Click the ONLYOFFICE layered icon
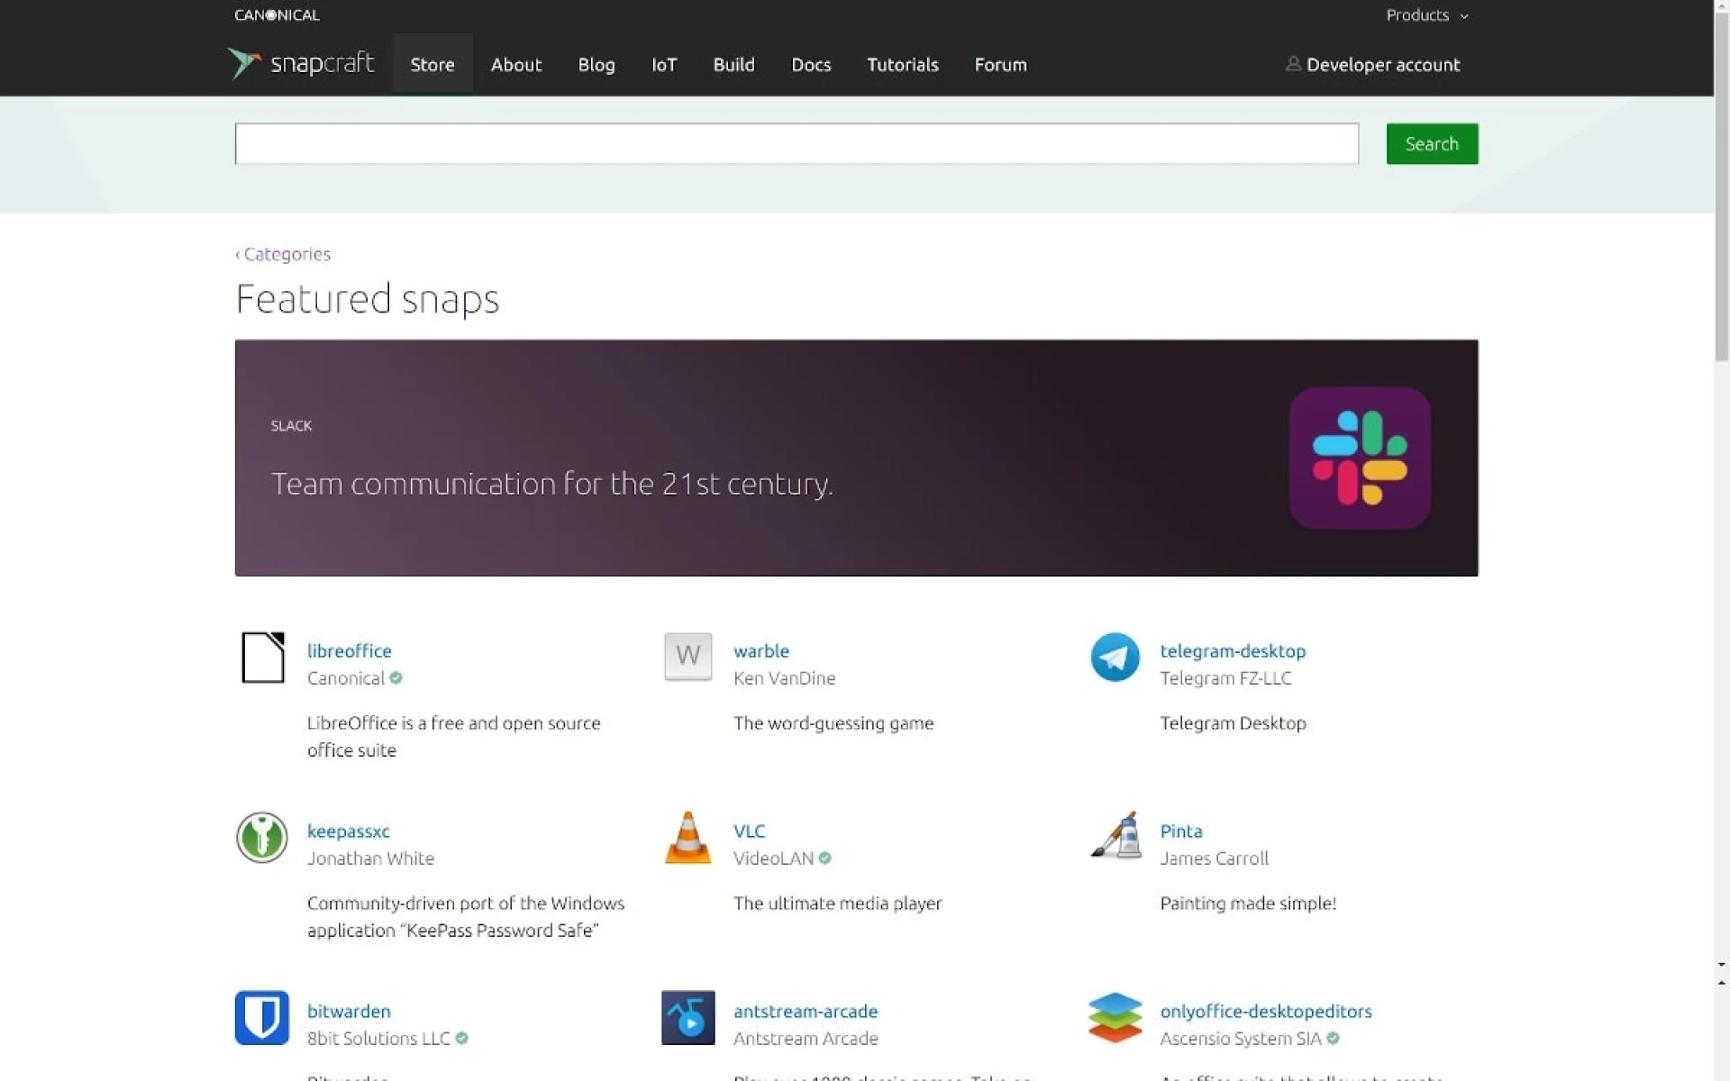 point(1115,1017)
